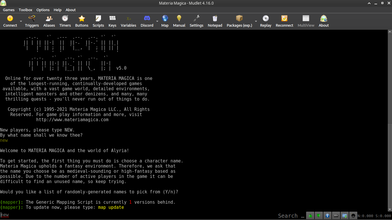Open the Toolbox menu
This screenshot has height=220, width=392.
point(26,10)
